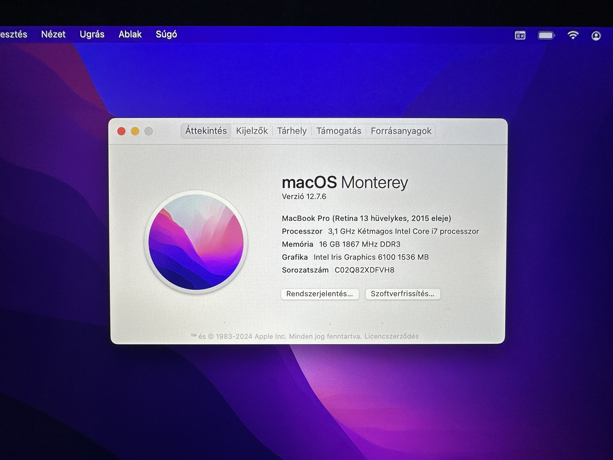Click the Memória label
The width and height of the screenshot is (613, 460).
297,244
